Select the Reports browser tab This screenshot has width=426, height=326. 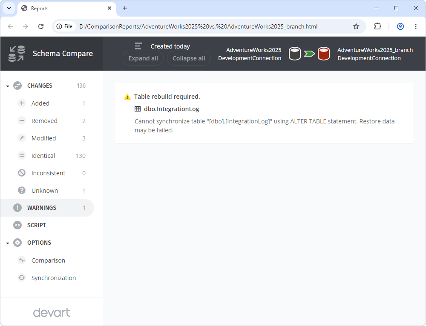pyautogui.click(x=67, y=9)
